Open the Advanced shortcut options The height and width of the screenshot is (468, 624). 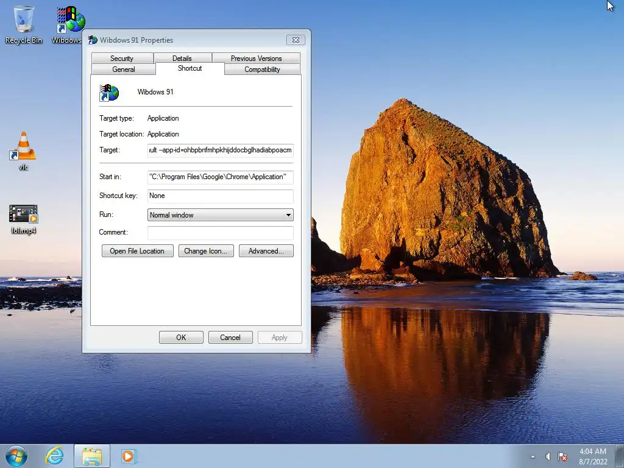click(266, 251)
